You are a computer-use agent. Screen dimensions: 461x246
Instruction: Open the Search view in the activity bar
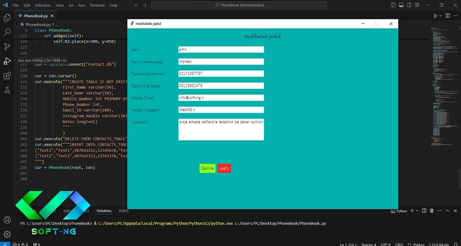tap(7, 32)
